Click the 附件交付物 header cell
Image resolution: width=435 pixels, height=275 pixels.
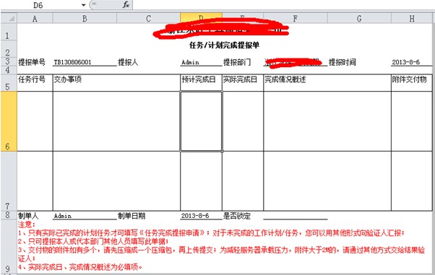click(412, 82)
